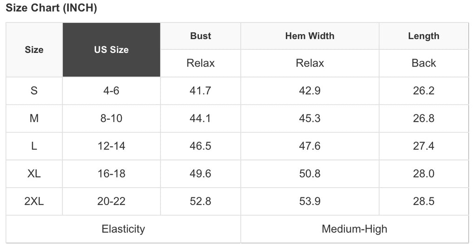The width and height of the screenshot is (476, 248).
Task: Click the 20-22 US size cell
Action: pyautogui.click(x=111, y=201)
